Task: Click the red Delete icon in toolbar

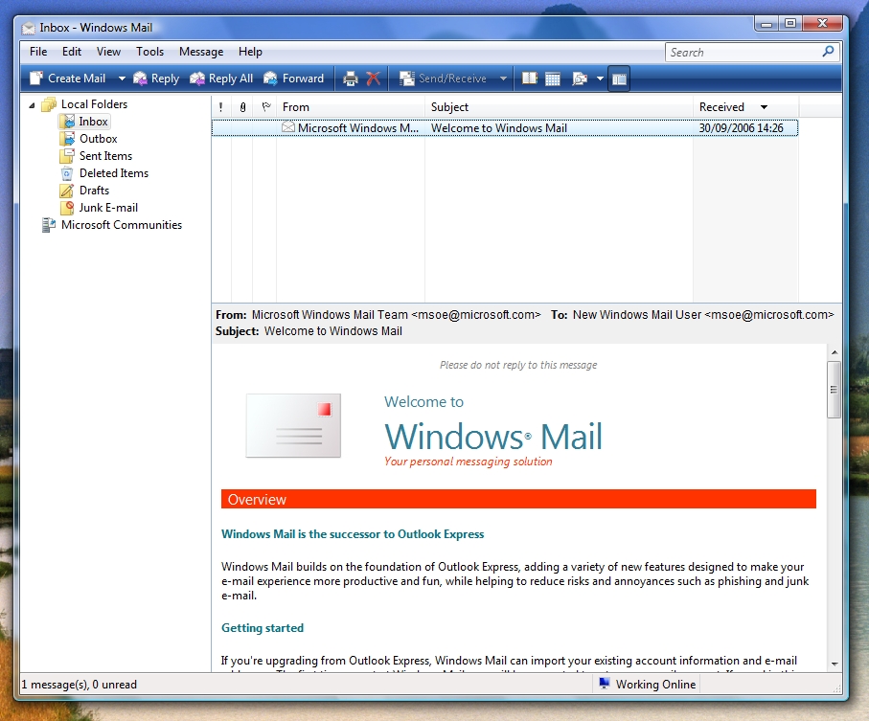Action: 374,79
